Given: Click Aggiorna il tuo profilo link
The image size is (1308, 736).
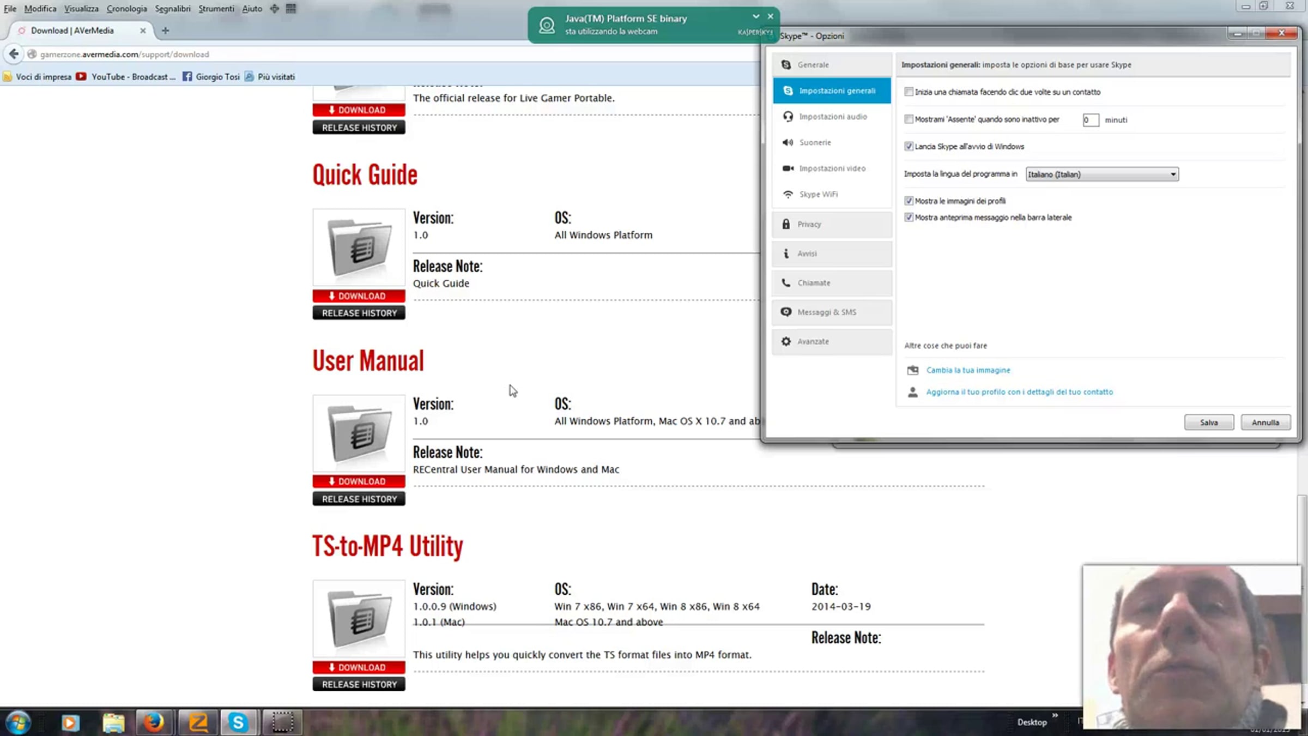Looking at the screenshot, I should click(x=1019, y=392).
